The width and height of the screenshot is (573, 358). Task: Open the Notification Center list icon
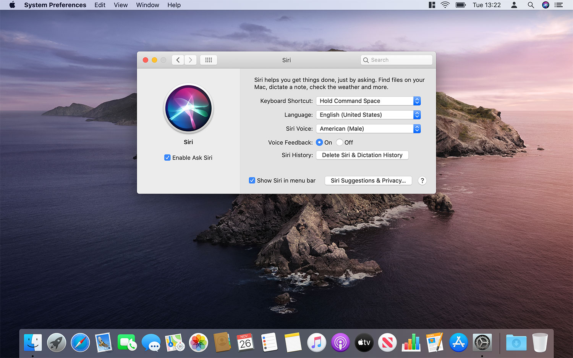coord(559,5)
